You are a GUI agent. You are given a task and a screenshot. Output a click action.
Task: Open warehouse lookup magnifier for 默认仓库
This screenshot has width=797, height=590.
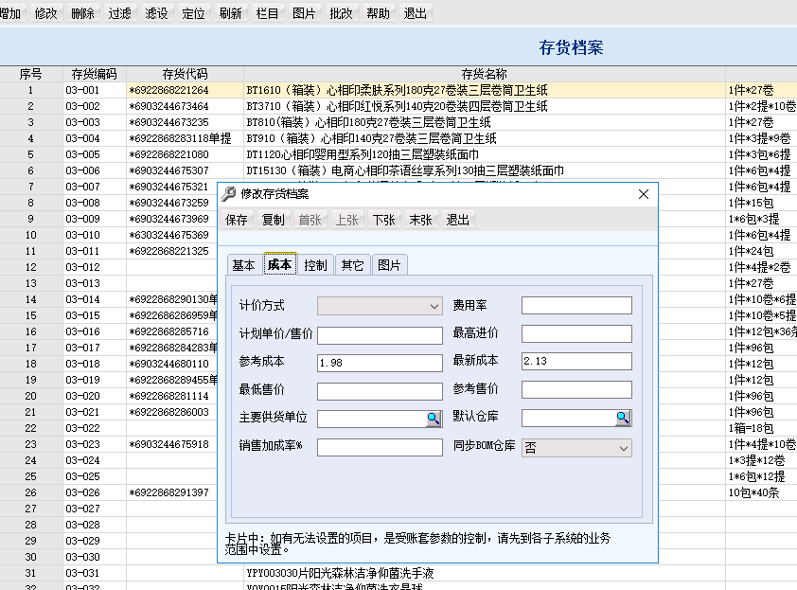(623, 418)
